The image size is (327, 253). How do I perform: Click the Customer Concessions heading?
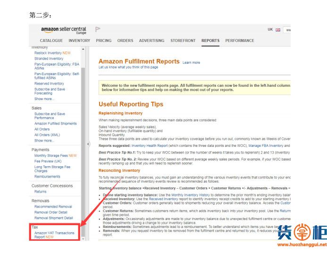pos(52,186)
